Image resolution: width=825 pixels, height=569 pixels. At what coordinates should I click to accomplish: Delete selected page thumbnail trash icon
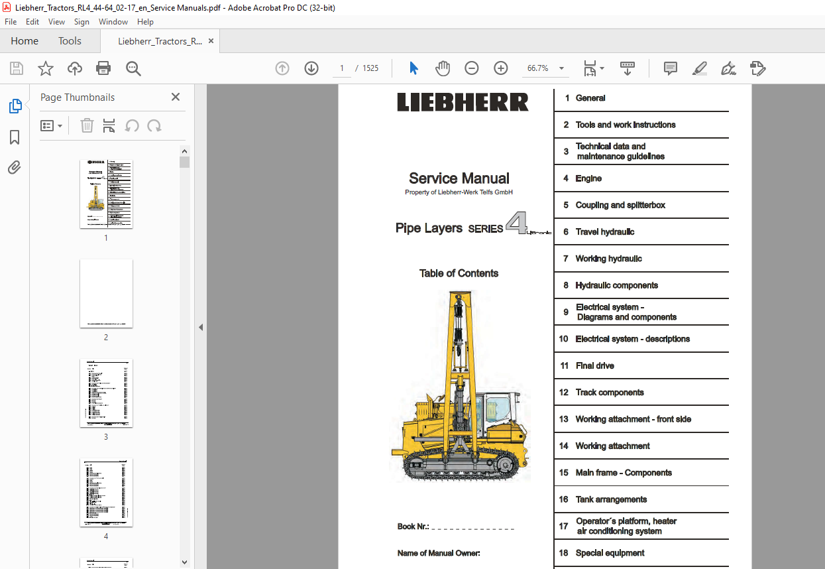(87, 125)
